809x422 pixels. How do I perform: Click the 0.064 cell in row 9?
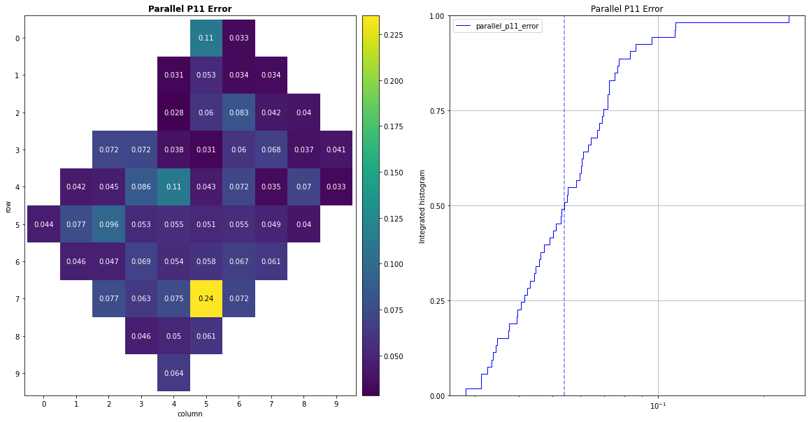(173, 372)
